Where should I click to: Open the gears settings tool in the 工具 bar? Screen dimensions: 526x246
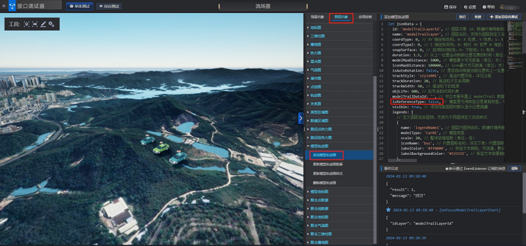[x=51, y=24]
